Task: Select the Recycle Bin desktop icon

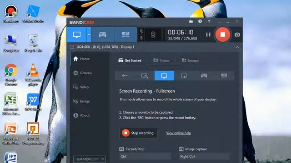Action: pyautogui.click(x=33, y=43)
